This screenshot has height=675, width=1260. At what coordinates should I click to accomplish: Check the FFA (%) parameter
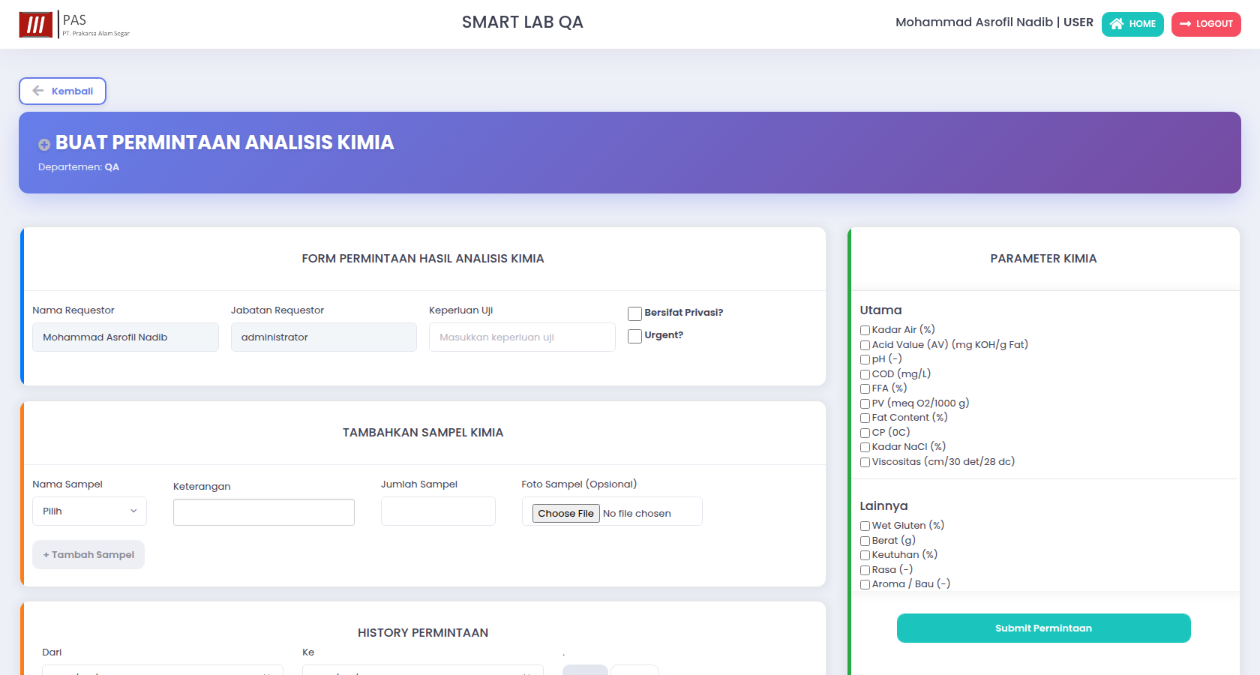[x=865, y=388]
